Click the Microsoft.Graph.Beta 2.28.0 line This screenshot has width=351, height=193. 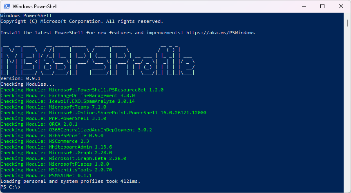pos(63,159)
